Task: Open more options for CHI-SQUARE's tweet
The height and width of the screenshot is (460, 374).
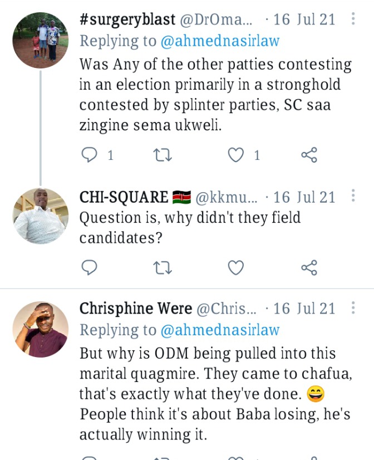Action: [353, 197]
